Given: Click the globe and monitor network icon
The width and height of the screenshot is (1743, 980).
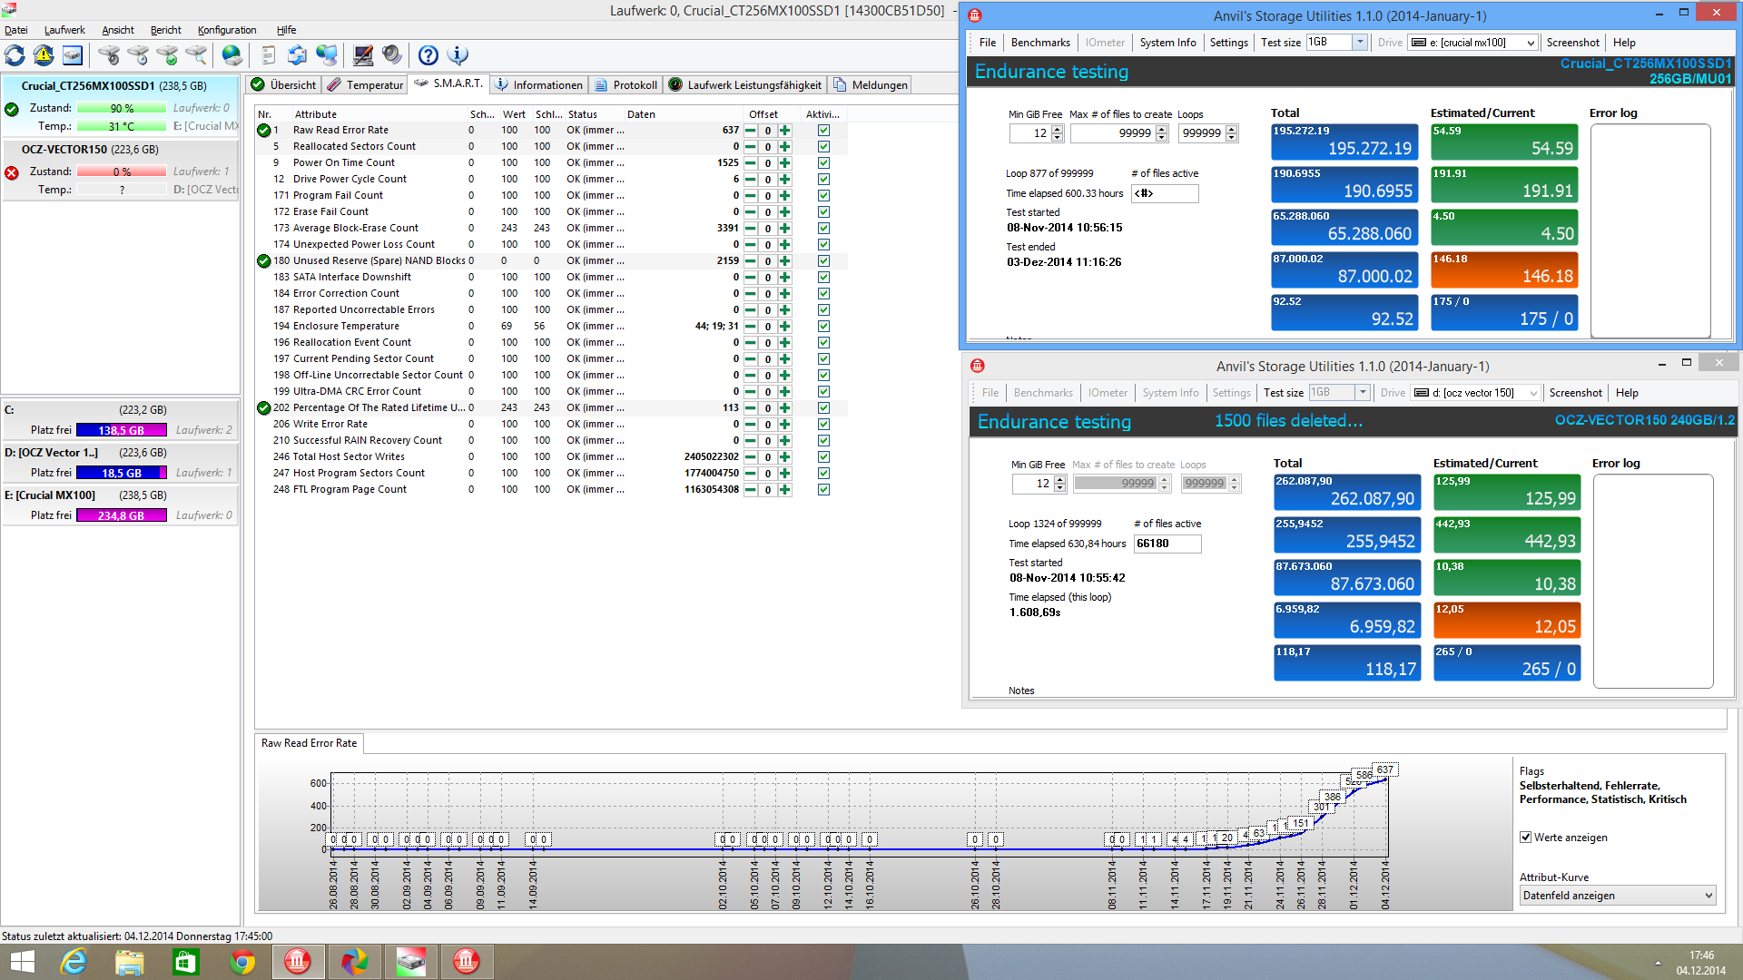Looking at the screenshot, I should click(x=326, y=55).
